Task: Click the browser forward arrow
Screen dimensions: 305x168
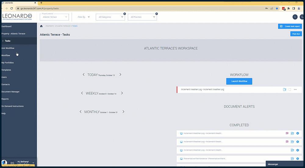Action: [x=6, y=8]
